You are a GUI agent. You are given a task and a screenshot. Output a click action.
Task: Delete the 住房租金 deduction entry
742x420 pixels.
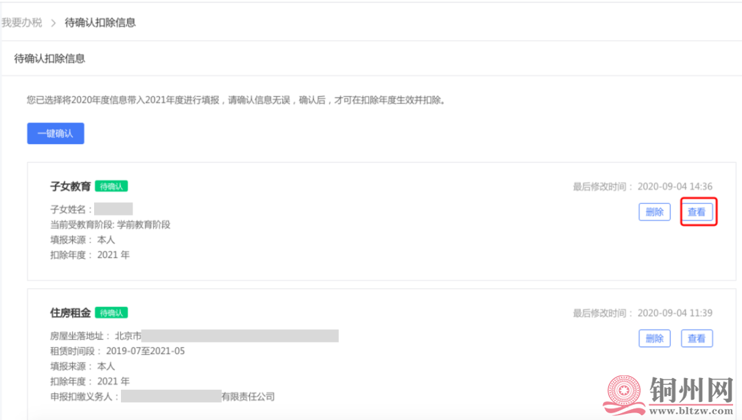pos(655,338)
